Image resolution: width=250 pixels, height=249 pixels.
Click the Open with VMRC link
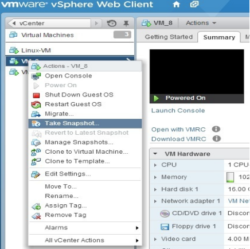[x=178, y=130]
